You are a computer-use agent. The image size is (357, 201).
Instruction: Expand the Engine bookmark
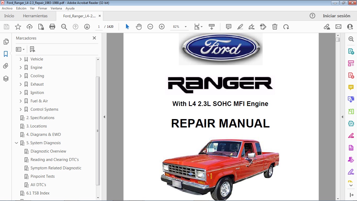[21, 67]
